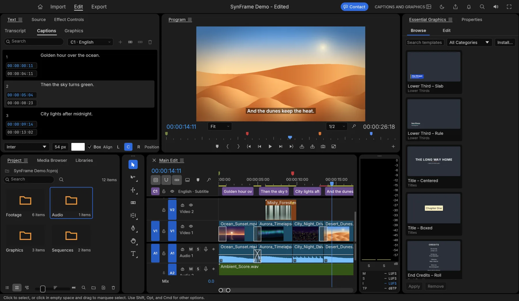
Task: Choose the Ripple Edit tool
Action: [133, 190]
